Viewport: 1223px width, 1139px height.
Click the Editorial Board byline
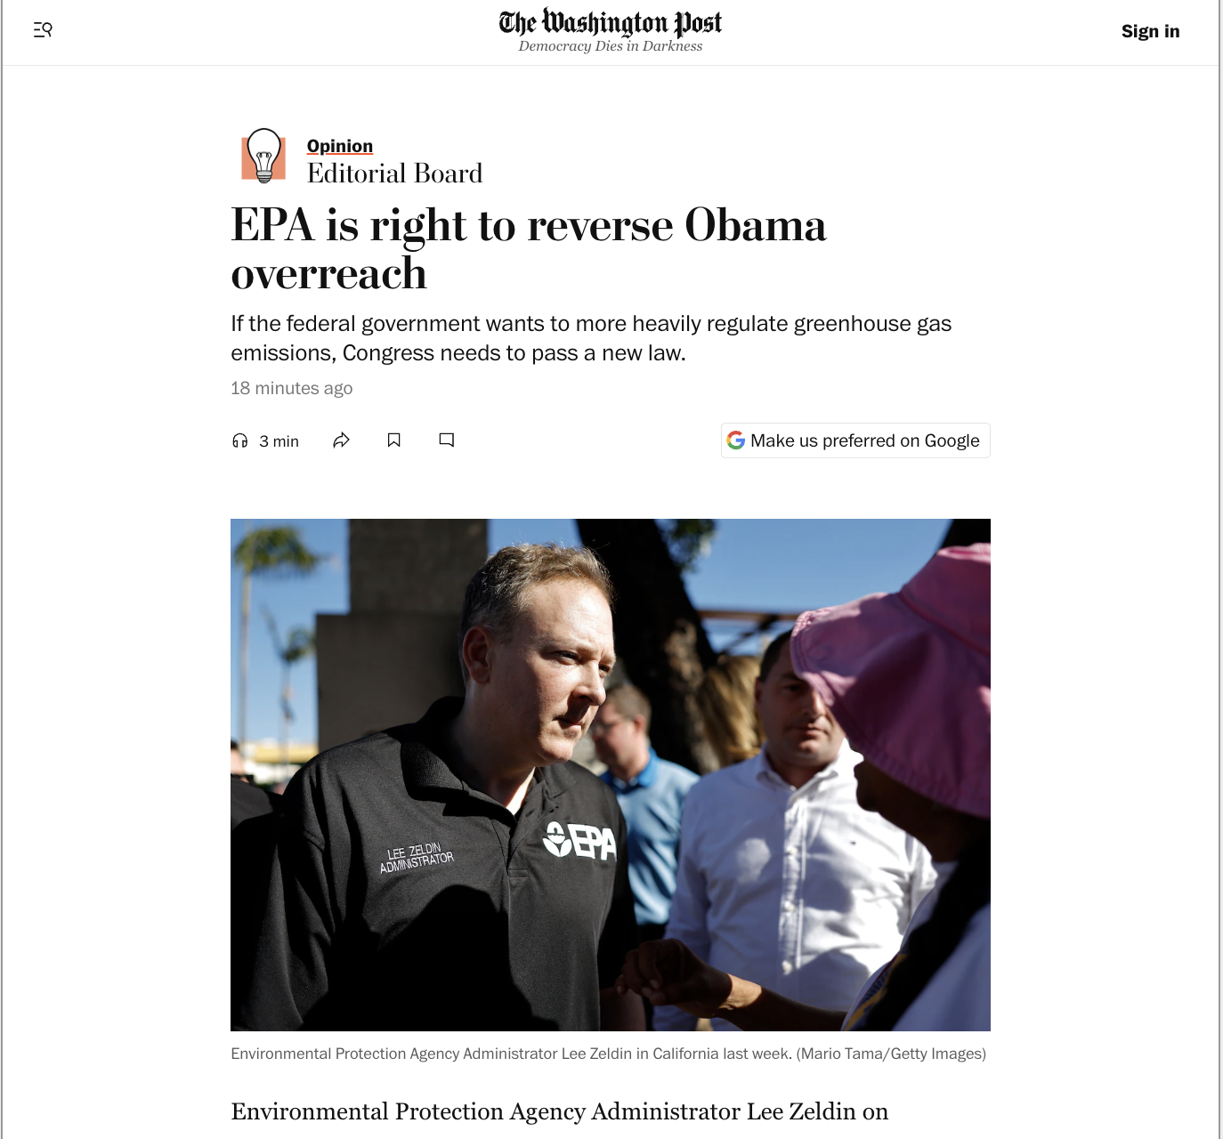tap(394, 174)
